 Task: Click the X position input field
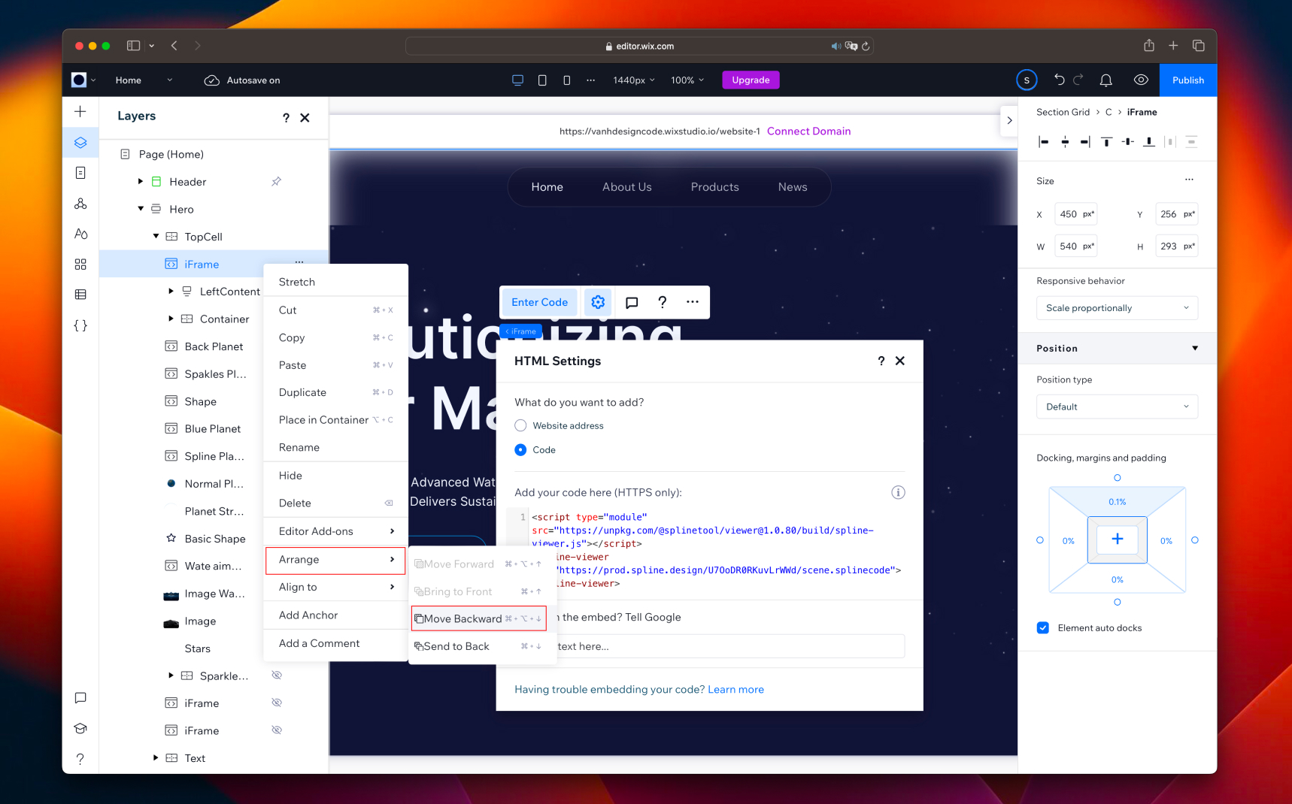(1075, 214)
